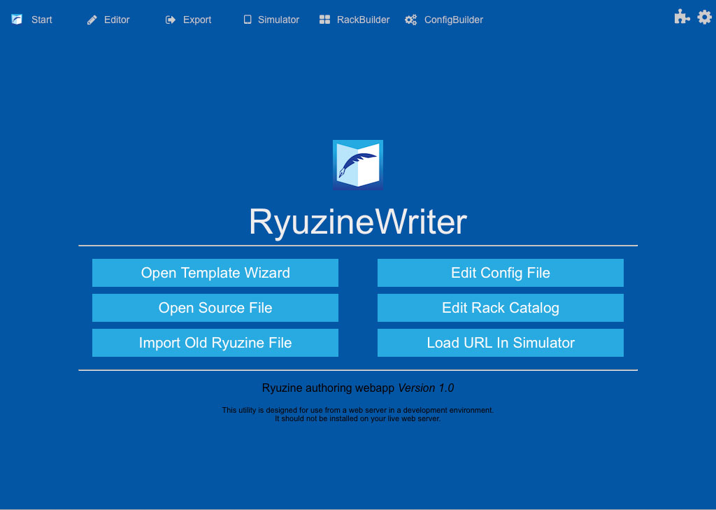Go to the Export menu label
Viewport: 716px width, 510px height.
pyautogui.click(x=197, y=20)
